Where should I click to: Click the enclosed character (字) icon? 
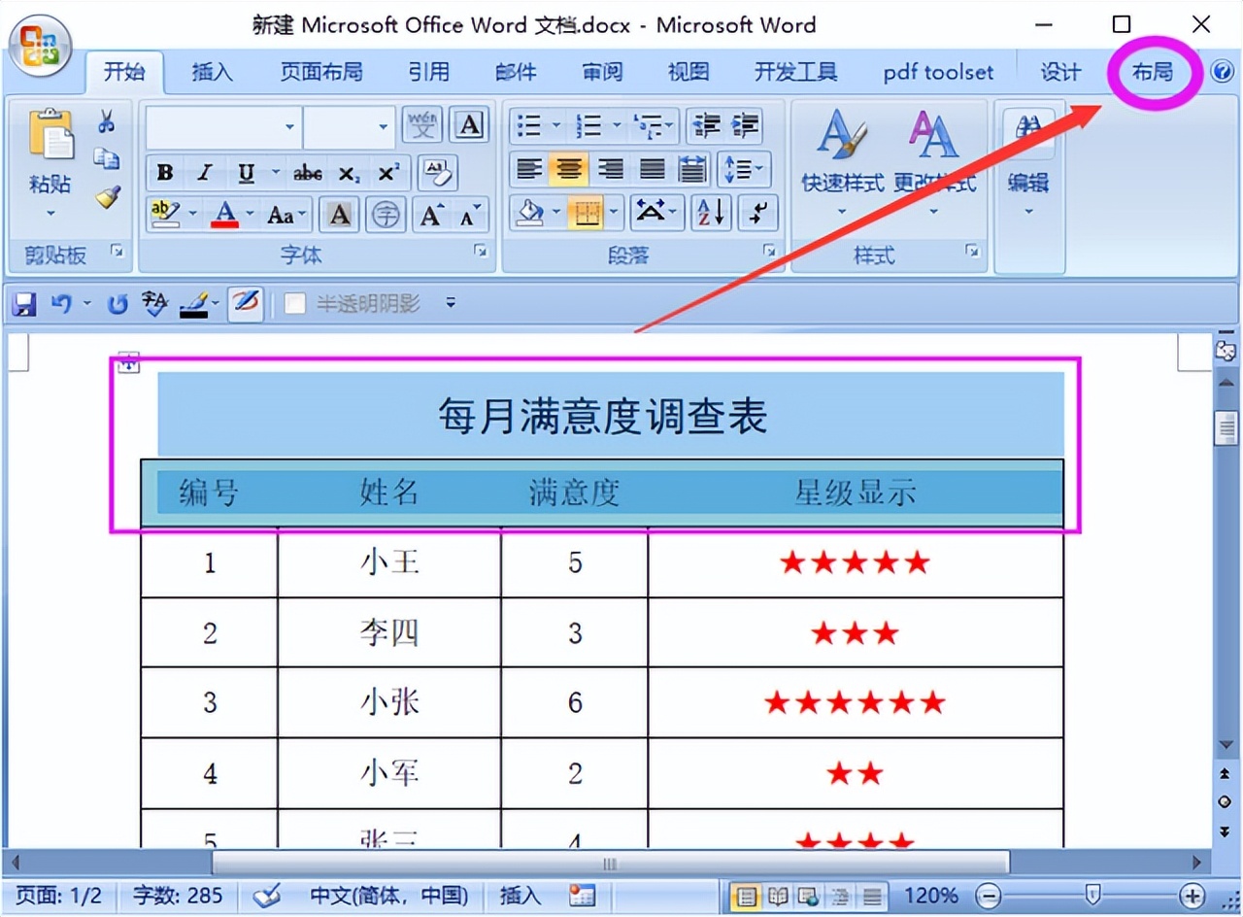(x=386, y=215)
